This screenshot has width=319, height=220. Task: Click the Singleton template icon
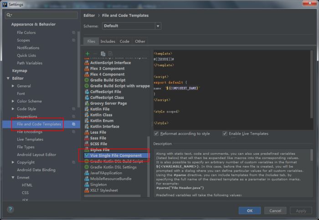coord(87,184)
